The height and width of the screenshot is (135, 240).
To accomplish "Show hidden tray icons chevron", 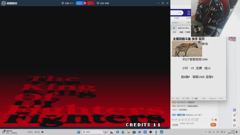I will 206,132.
